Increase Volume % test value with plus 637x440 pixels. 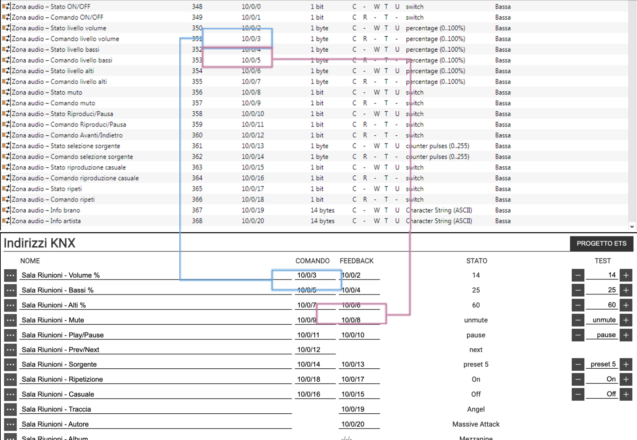pyautogui.click(x=626, y=275)
